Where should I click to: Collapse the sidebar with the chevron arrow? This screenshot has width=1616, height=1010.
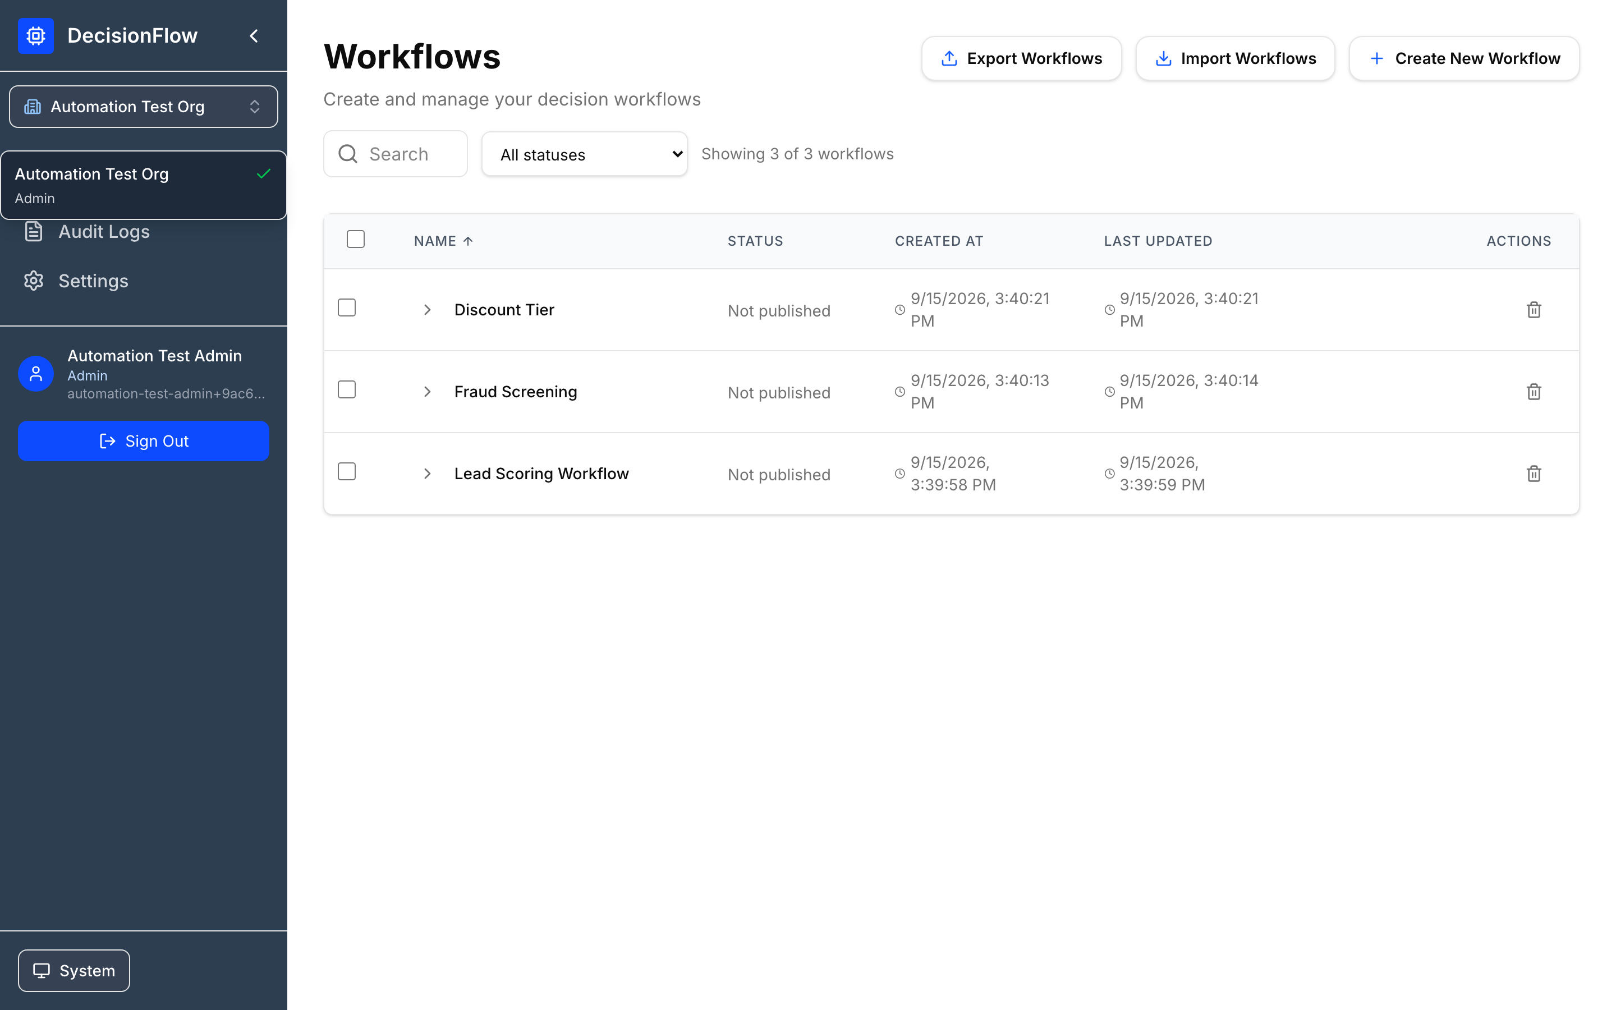click(x=254, y=35)
